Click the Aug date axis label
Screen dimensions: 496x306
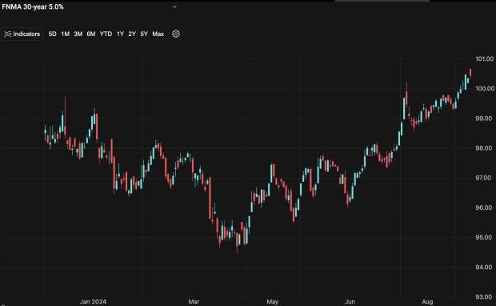pyautogui.click(x=427, y=301)
